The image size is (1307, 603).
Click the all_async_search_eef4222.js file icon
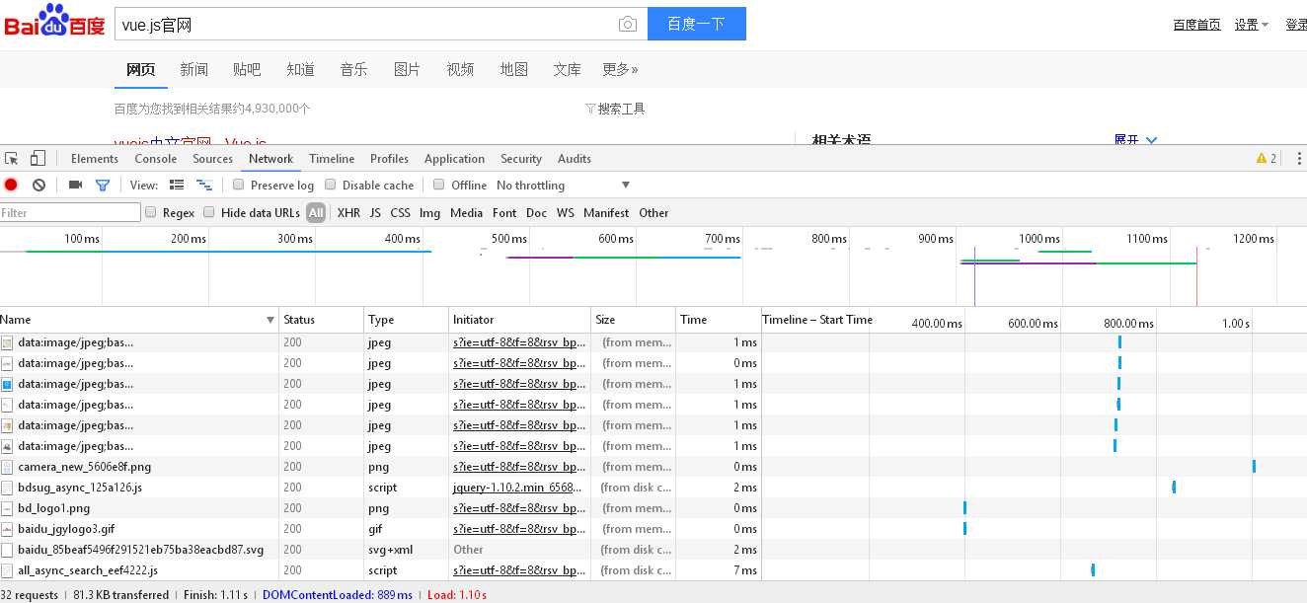[x=8, y=570]
